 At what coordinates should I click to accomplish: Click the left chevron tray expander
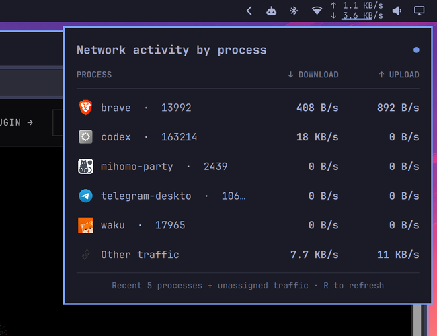coord(249,11)
